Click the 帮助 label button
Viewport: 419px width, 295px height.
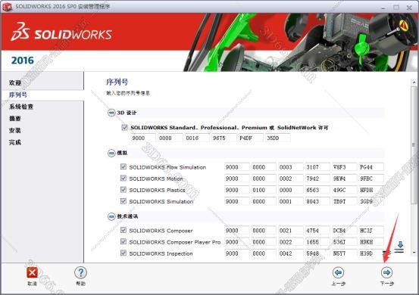(80, 284)
